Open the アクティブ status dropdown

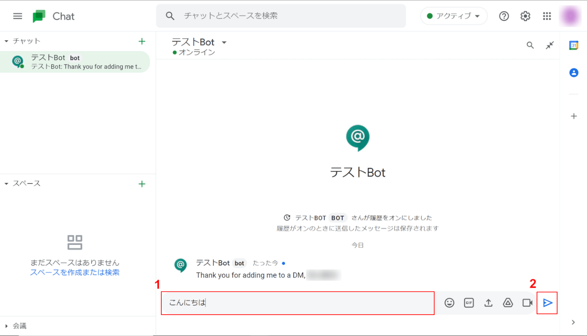coord(453,16)
